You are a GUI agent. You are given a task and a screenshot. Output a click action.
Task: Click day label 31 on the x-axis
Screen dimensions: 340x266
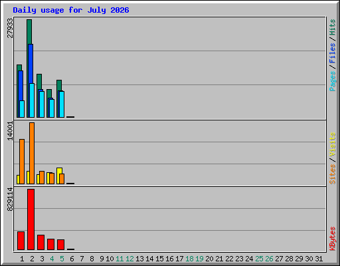click(319, 259)
